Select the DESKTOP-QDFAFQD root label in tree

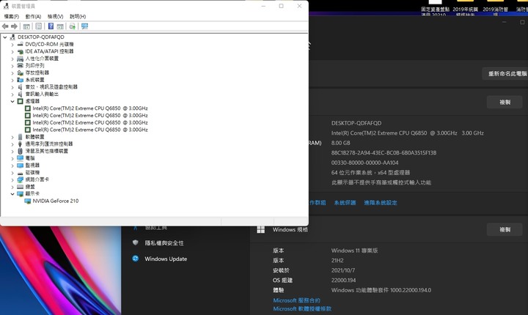(x=41, y=37)
